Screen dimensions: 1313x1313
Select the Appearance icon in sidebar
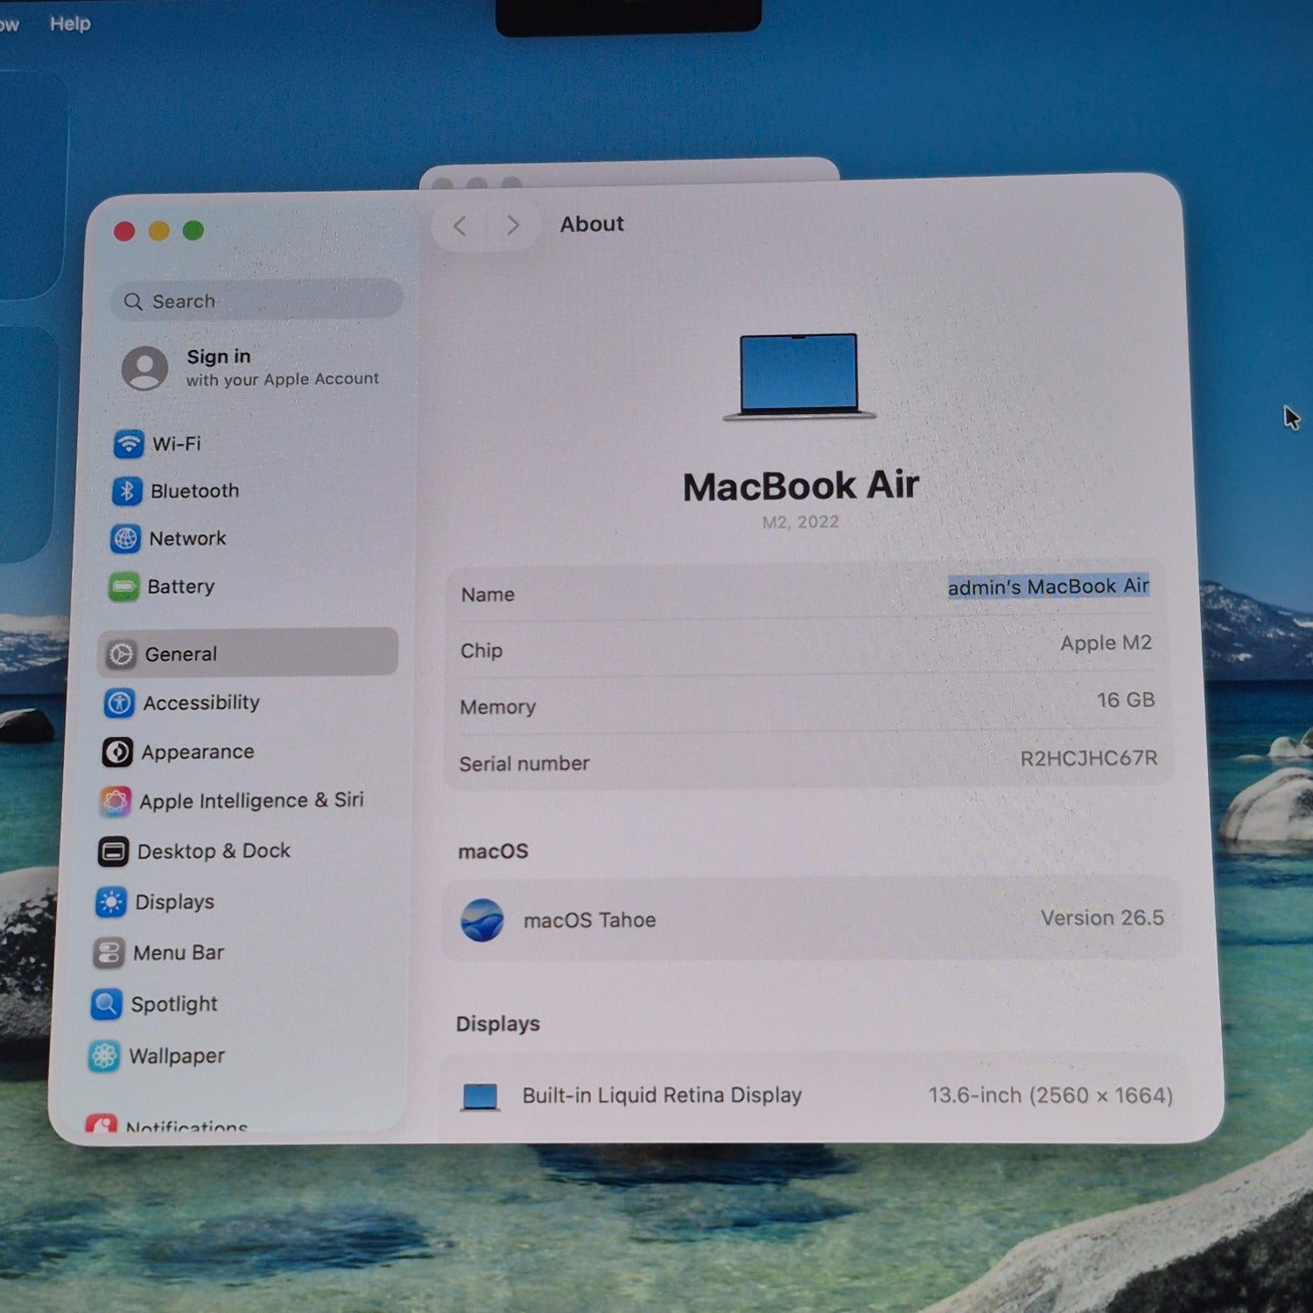point(116,751)
